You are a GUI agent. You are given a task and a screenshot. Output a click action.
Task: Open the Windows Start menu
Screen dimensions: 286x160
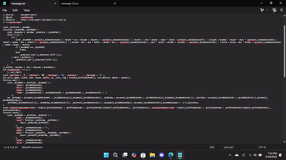pos(106,155)
